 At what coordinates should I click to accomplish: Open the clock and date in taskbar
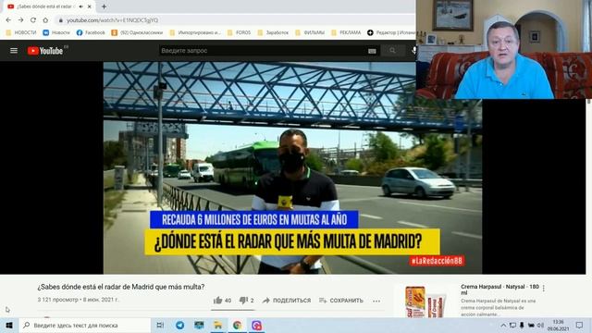click(x=558, y=325)
